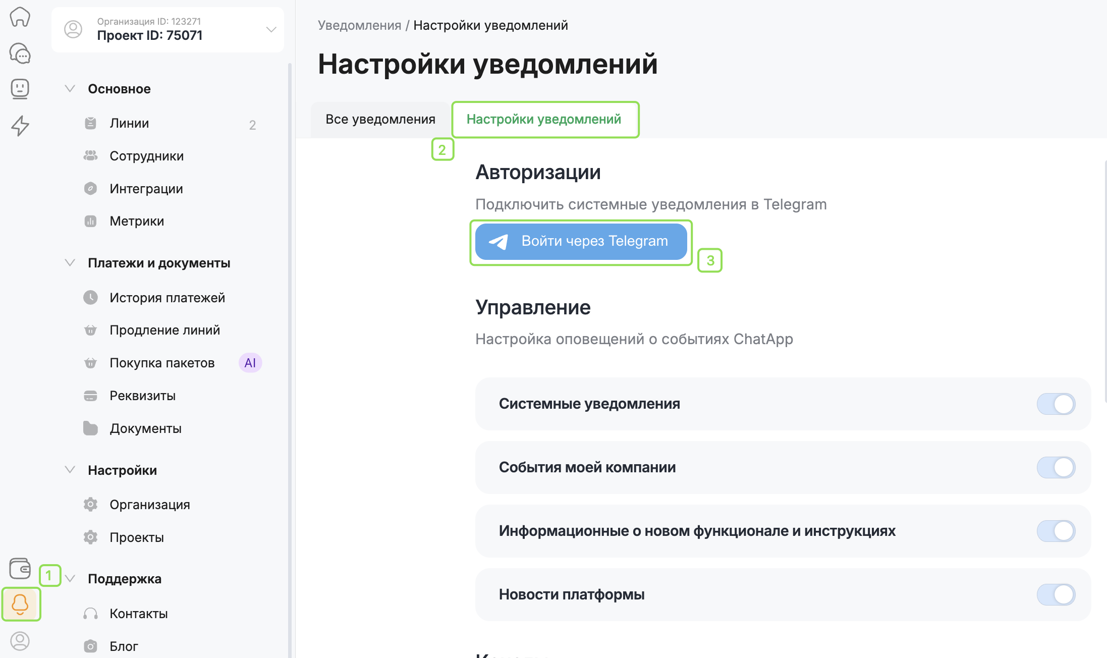Toggle the Информационные о новом функционале switch
Screen dimensions: 1107x658
coord(1056,531)
